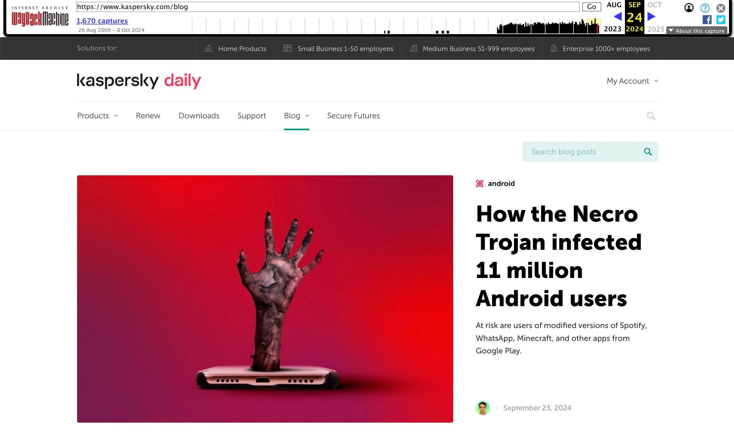Click the user account icon top right
The height and width of the screenshot is (437, 734).
point(689,8)
